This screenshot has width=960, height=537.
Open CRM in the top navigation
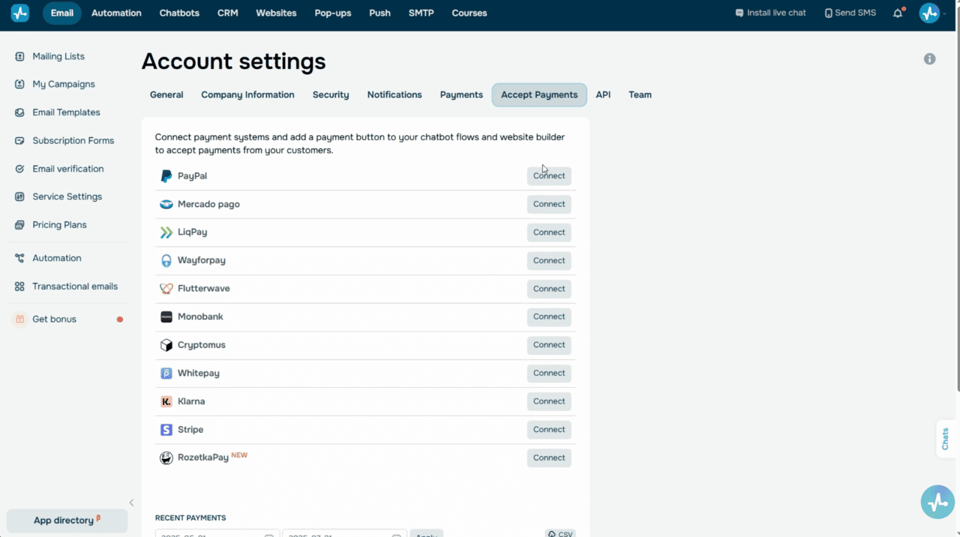pyautogui.click(x=228, y=13)
